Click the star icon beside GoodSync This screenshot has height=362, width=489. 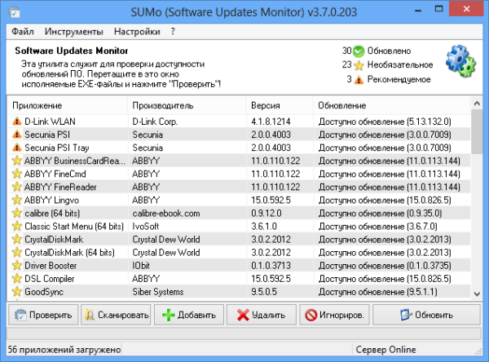(17, 292)
